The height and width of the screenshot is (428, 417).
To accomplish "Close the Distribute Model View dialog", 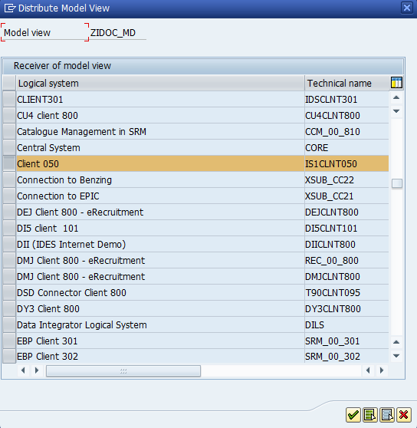I will [407, 8].
